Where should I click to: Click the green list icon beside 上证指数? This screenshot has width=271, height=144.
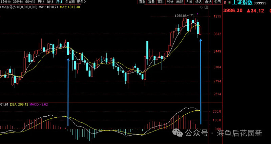click(x=229, y=3)
